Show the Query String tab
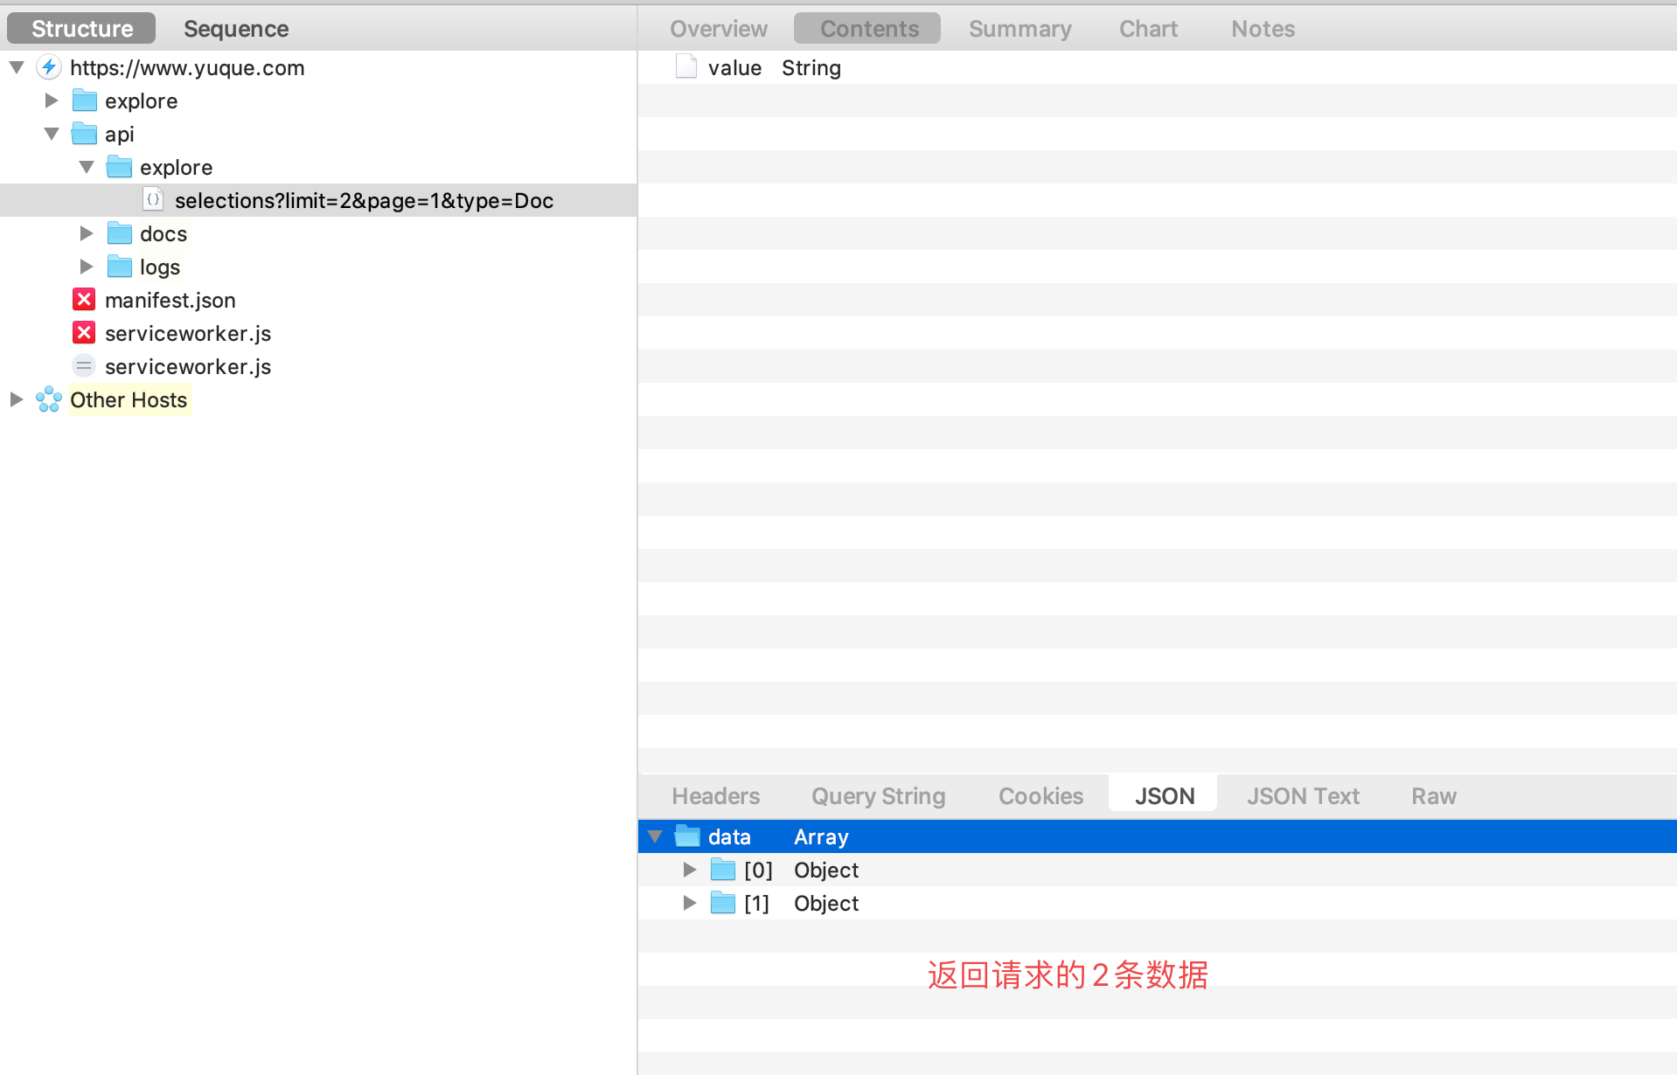The height and width of the screenshot is (1075, 1677). click(879, 795)
